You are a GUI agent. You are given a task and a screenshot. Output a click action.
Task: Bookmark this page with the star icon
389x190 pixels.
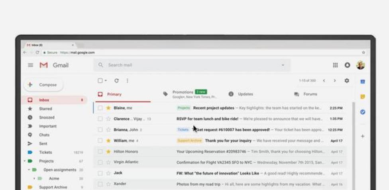(363, 53)
